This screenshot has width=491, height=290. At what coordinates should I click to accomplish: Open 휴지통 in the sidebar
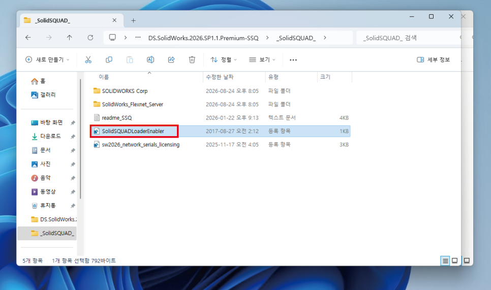click(43, 205)
